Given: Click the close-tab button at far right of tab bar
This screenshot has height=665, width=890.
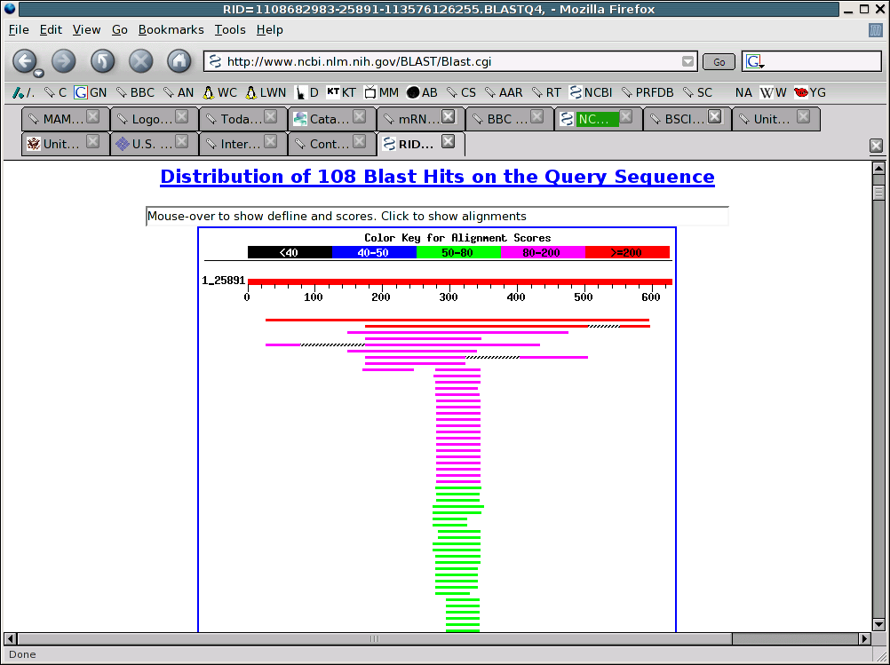Looking at the screenshot, I should tap(876, 146).
